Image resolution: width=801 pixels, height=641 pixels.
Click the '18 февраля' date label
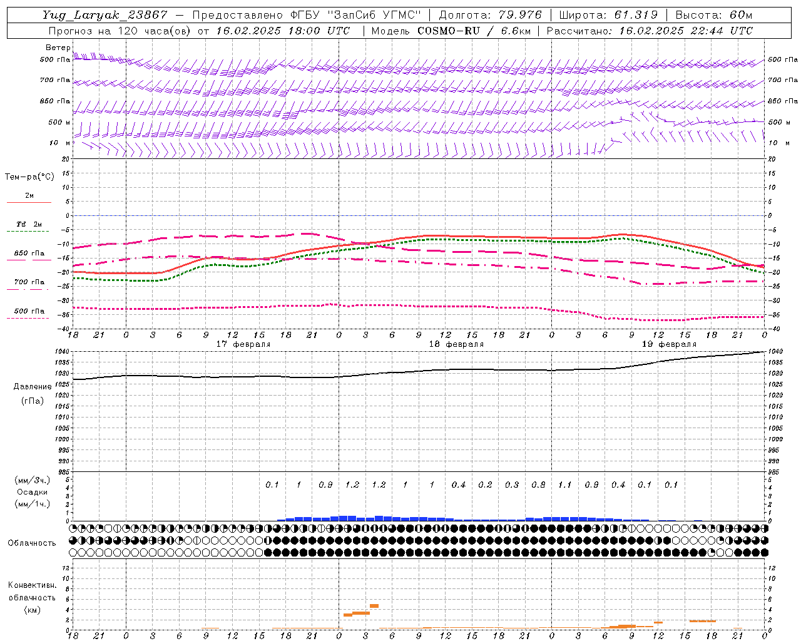pyautogui.click(x=456, y=344)
